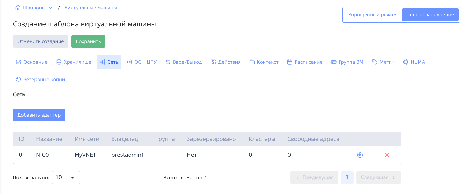The width and height of the screenshot is (462, 194).
Task: Click the Сохранить button
Action: pyautogui.click(x=88, y=41)
